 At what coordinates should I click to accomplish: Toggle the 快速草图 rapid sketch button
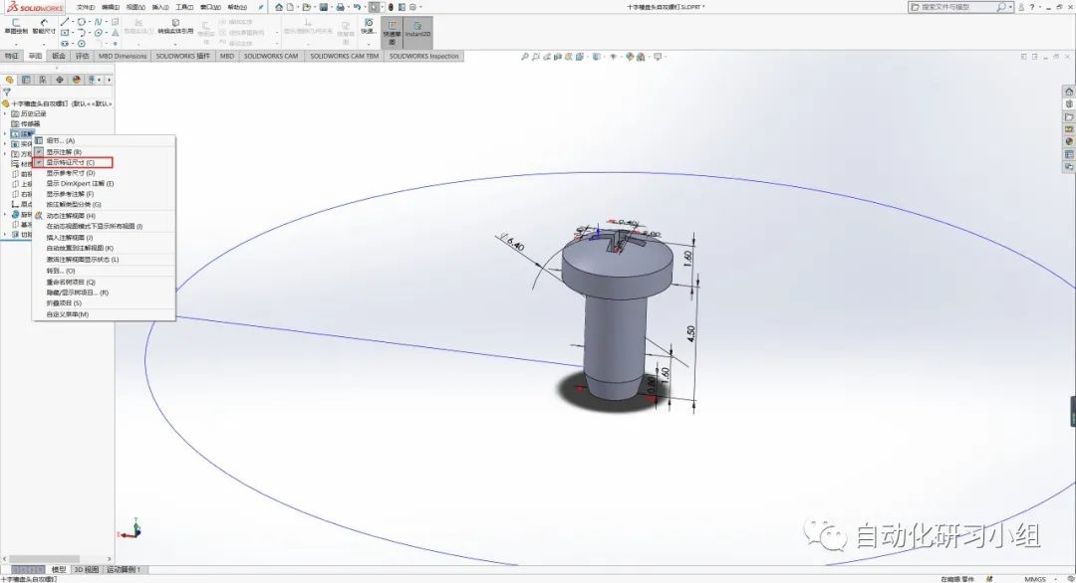tap(392, 32)
